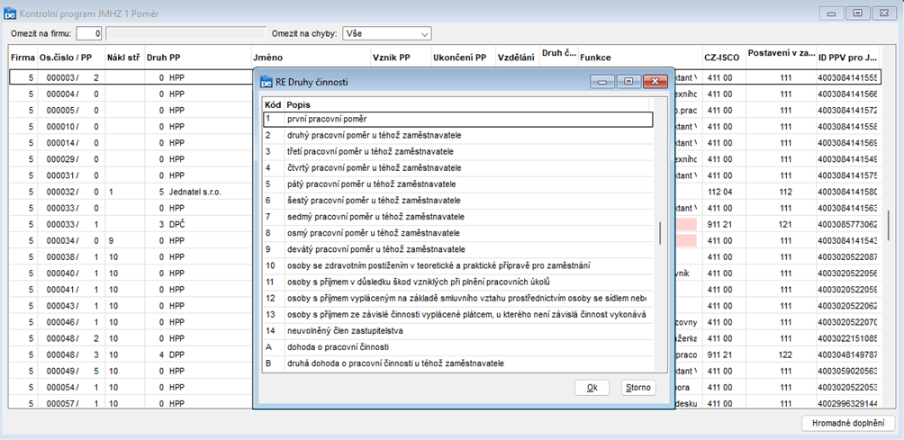This screenshot has width=904, height=440.
Task: Choose 'druhý pracovní poměr u téhož zaměstnavatele'
Action: tap(370, 135)
